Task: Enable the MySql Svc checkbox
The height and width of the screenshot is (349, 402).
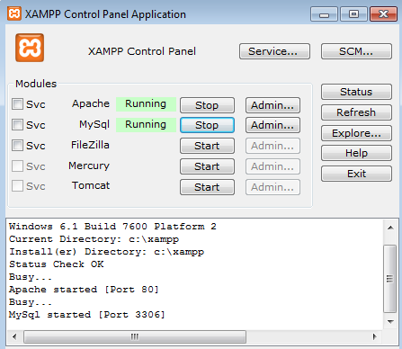Action: [17, 125]
